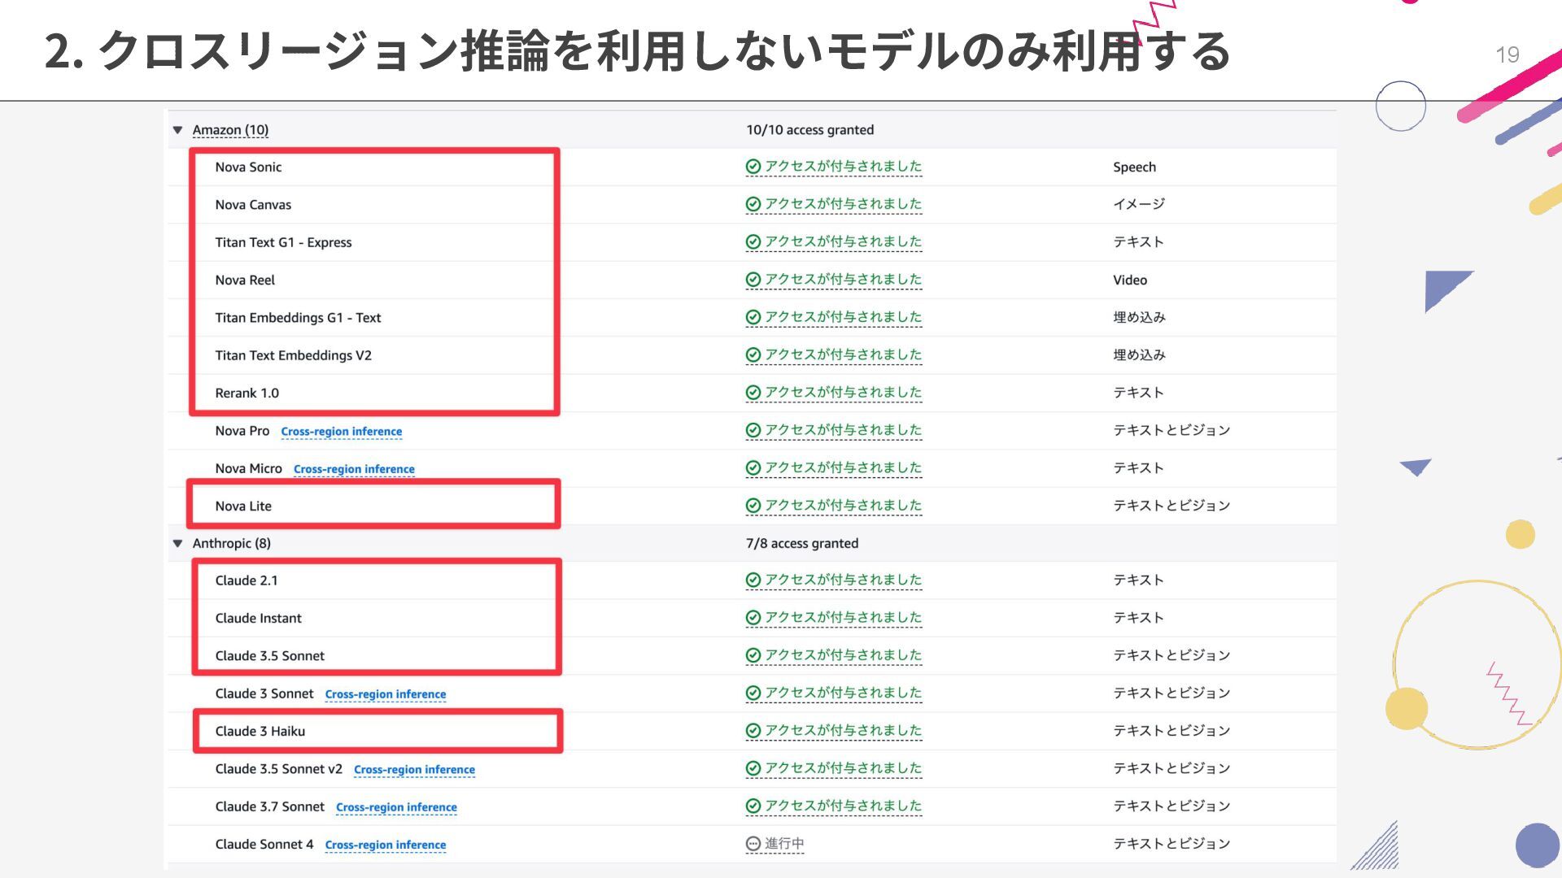Click the check icon for Titan Text Embeddings V2
Image resolution: width=1562 pixels, height=878 pixels.
(x=753, y=354)
